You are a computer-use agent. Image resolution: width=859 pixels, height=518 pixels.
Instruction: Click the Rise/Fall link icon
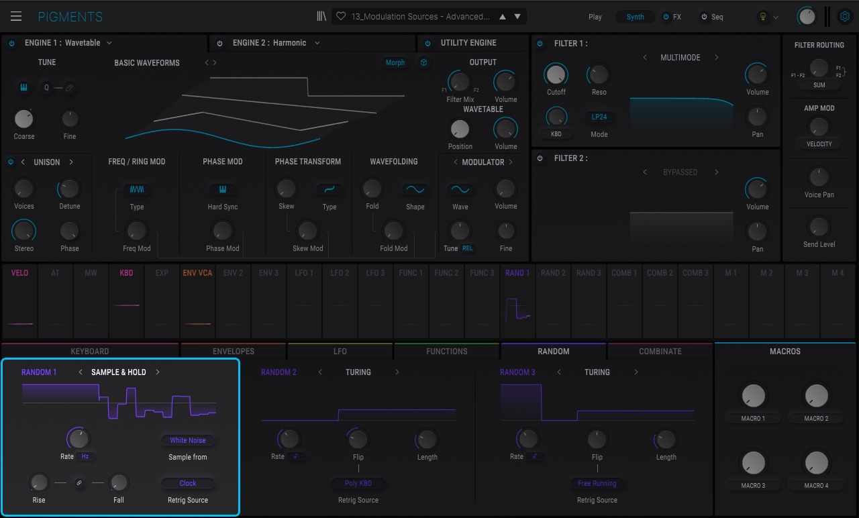tap(79, 482)
